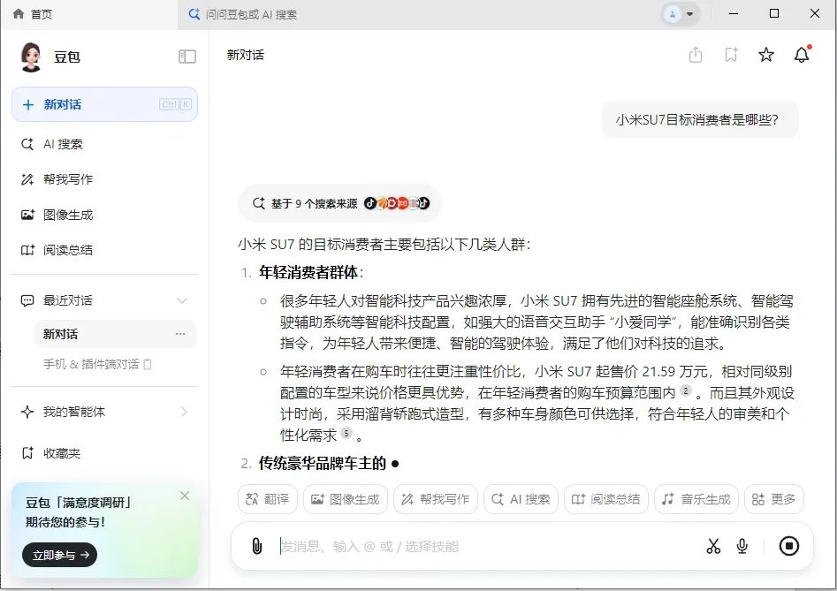Click 立即参与 survey button

tap(60, 555)
